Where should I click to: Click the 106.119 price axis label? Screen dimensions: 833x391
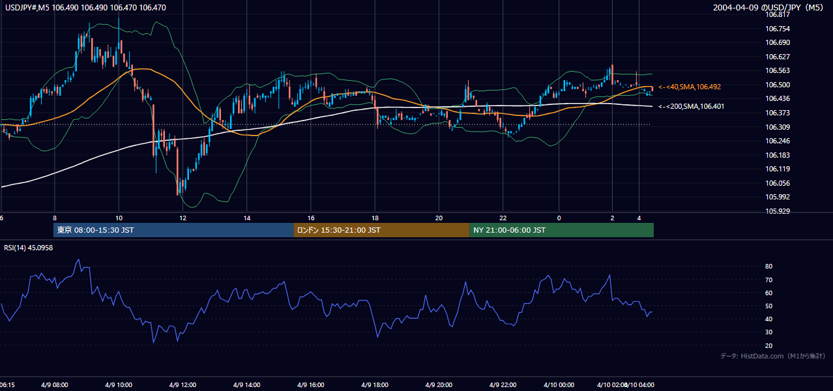[x=778, y=169]
